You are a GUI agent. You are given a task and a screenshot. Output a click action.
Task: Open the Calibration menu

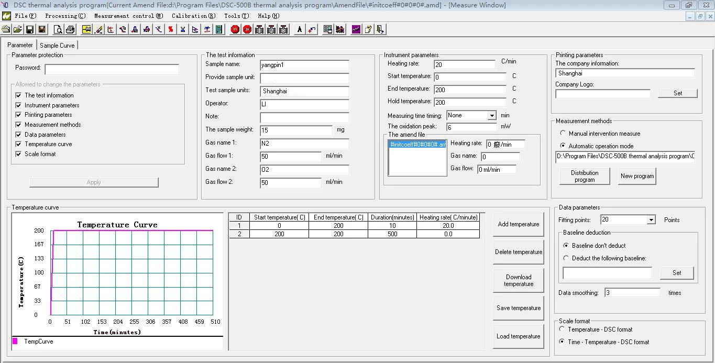193,16
